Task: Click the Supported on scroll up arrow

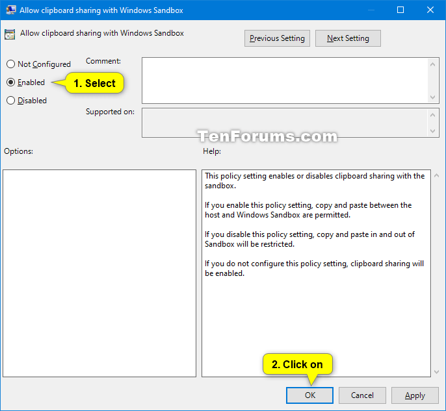Action: (432, 115)
